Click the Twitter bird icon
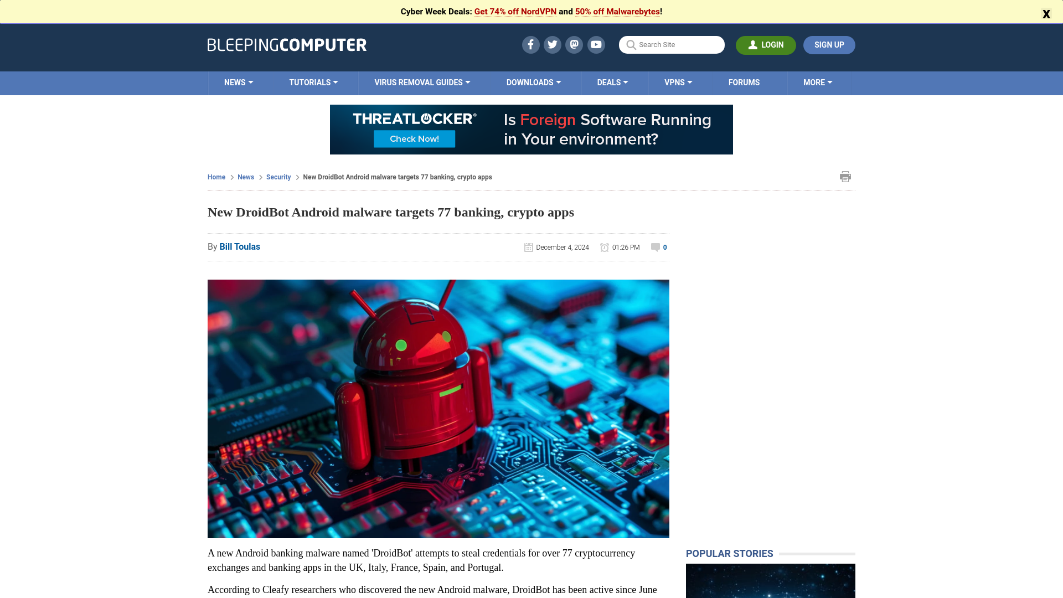Screen dimensions: 1063x598 click(552, 45)
